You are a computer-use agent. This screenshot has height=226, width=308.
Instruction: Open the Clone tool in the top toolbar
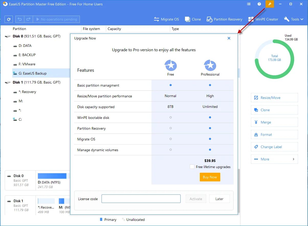tap(193, 19)
